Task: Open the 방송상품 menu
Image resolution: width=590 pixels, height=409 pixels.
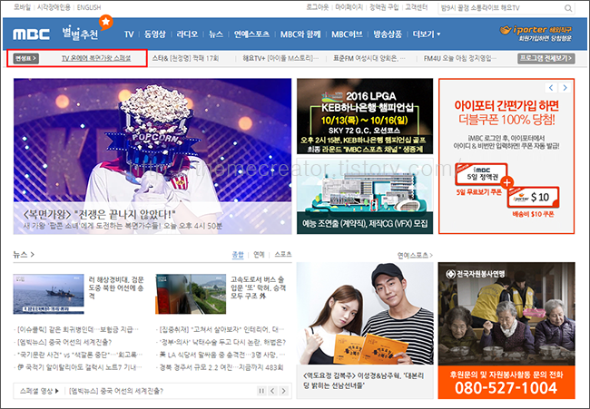Action: 388,34
